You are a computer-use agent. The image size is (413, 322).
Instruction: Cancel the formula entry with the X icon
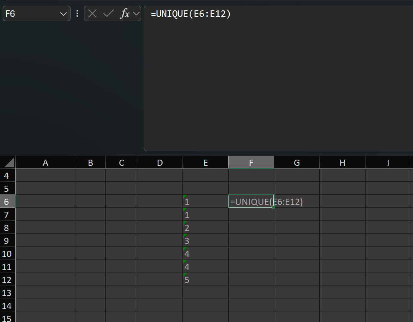92,13
